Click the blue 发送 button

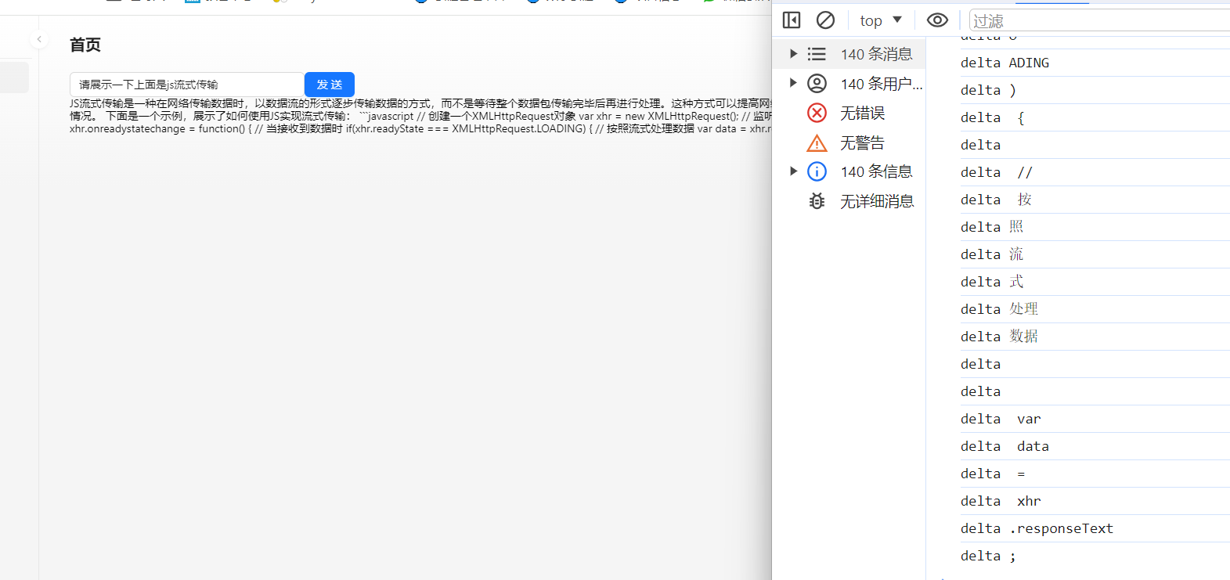tap(330, 85)
